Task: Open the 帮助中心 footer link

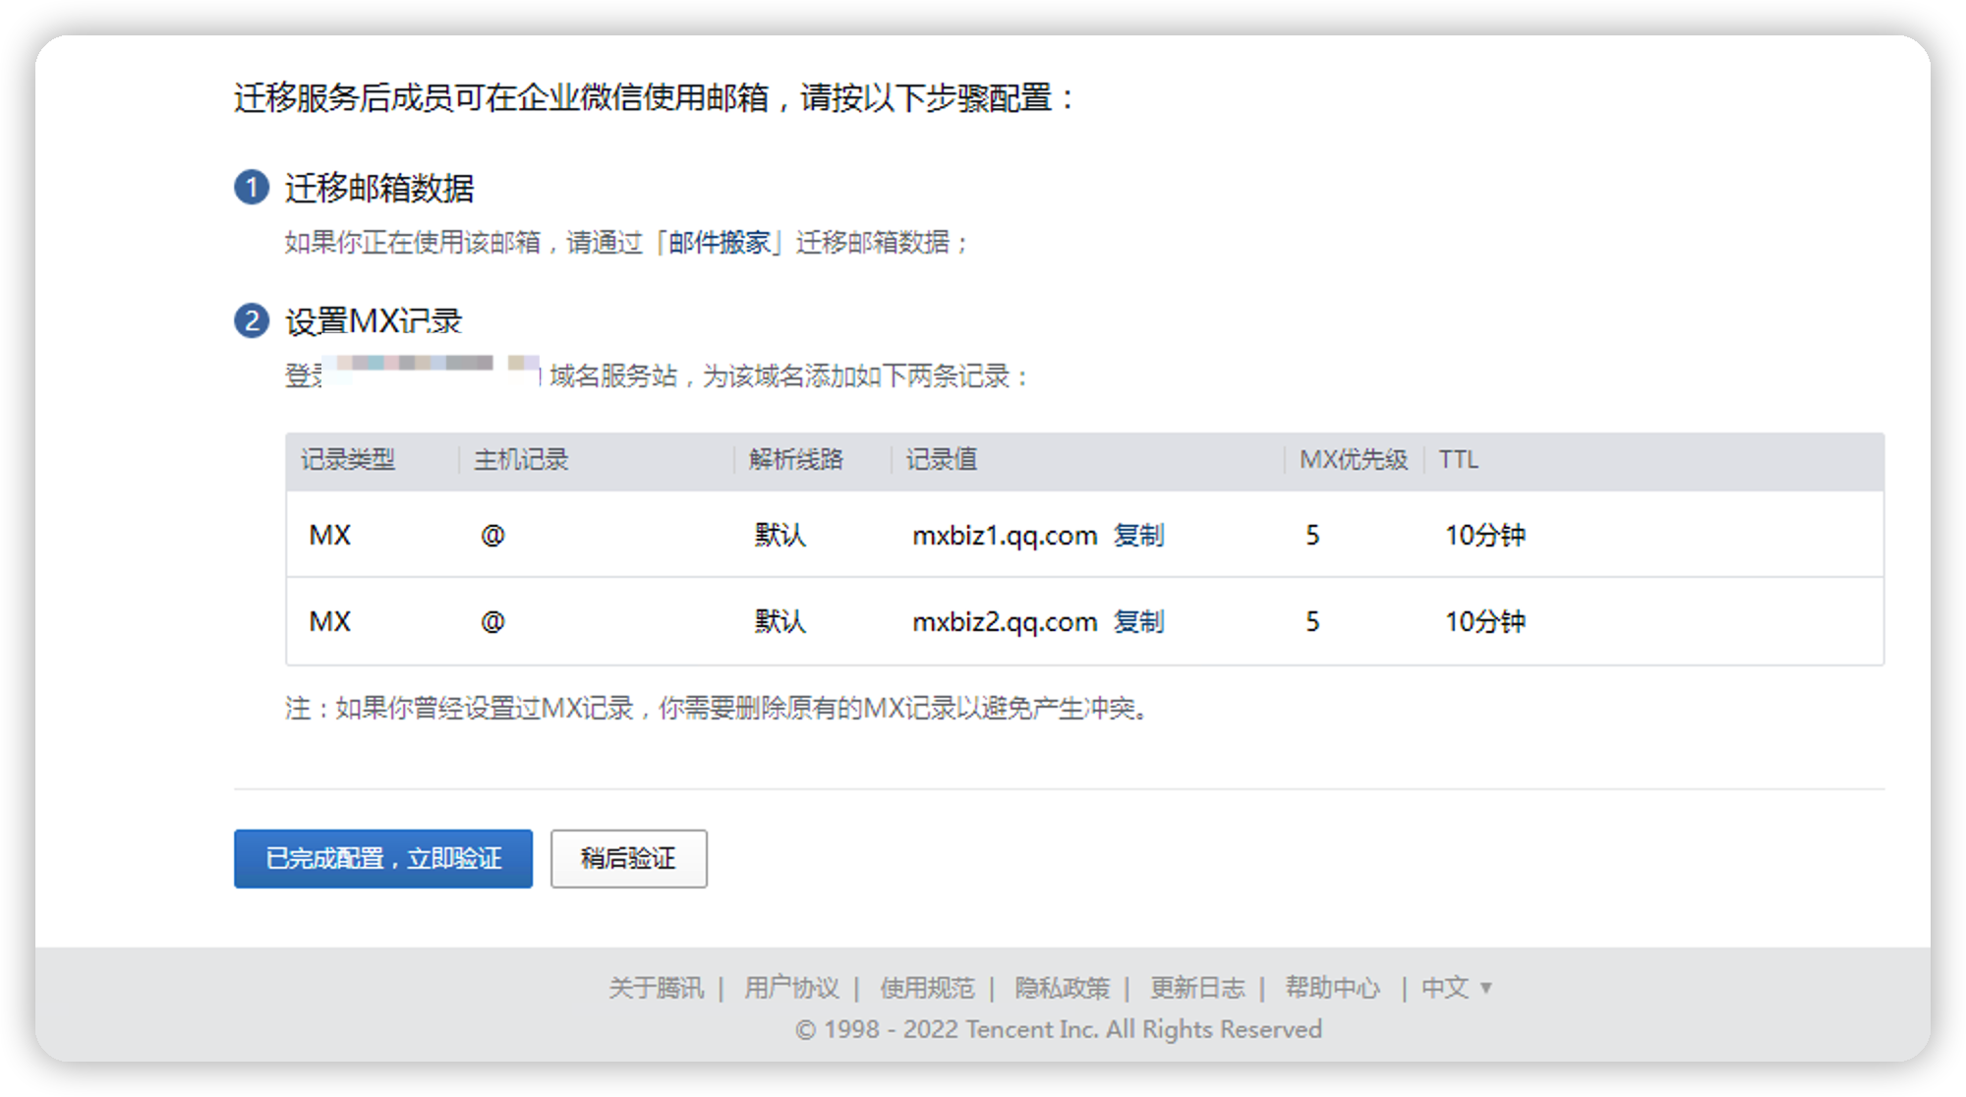Action: pos(1332,987)
